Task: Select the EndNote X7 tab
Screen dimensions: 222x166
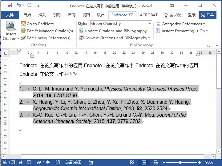Action: [x=122, y=15]
